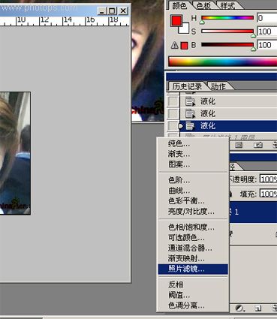
Task: Click the adjustment layer icon in the Layers panel
Action: point(239,308)
